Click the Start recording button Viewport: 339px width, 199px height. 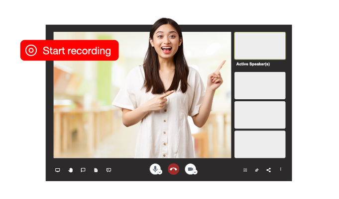(x=69, y=51)
